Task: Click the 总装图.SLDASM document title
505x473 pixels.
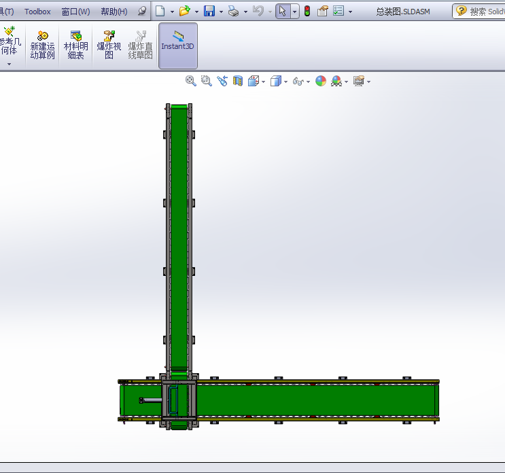Action: (403, 12)
